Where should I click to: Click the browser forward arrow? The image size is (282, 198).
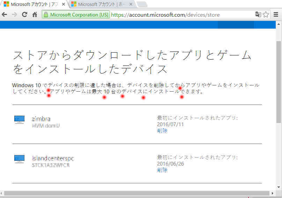pyautogui.click(x=14, y=15)
